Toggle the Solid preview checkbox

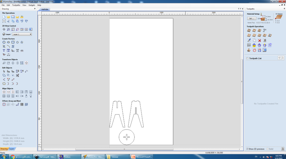[267, 149]
